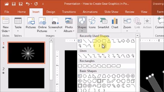The width and height of the screenshot is (164, 92).
Task: Select Right Brace in Recently Used Shapes
Action: click(99, 46)
